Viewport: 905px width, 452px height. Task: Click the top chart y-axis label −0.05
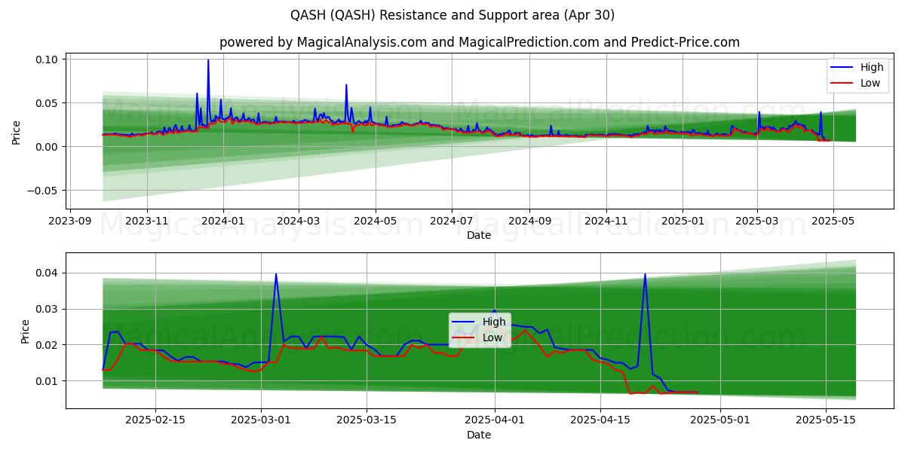coord(43,190)
